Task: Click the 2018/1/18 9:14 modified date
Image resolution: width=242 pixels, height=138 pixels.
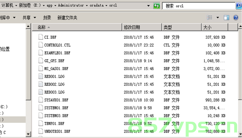Action: point(138,61)
